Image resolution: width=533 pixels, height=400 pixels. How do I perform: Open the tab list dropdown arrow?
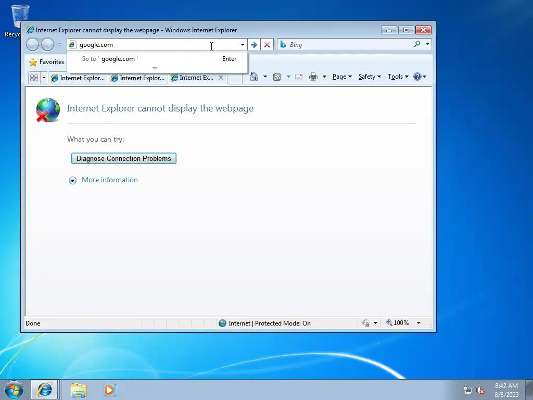click(x=44, y=78)
